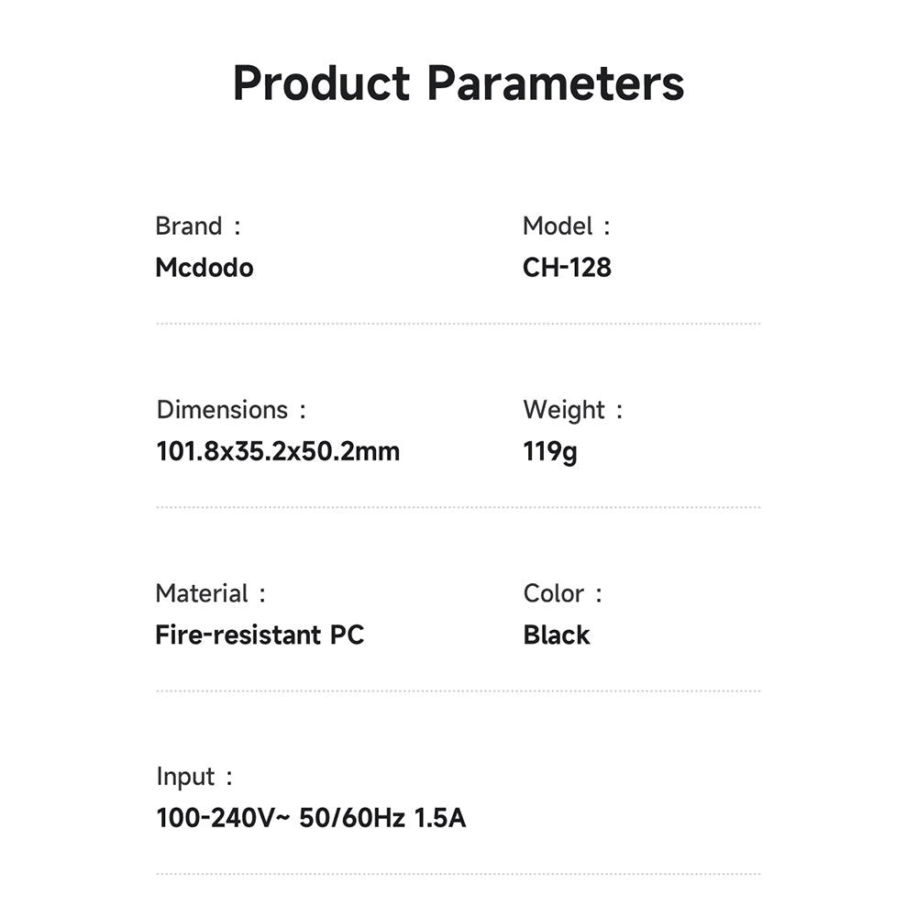The image size is (917, 917).
Task: Select the Fire-resistant PC text
Action: [x=260, y=635]
